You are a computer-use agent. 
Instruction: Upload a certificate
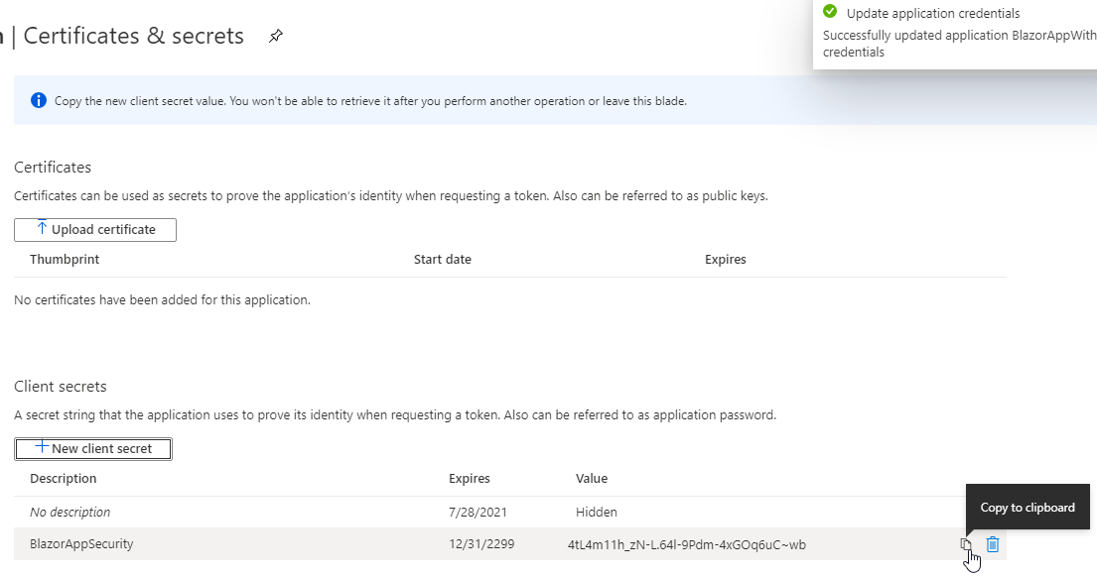[x=95, y=230]
